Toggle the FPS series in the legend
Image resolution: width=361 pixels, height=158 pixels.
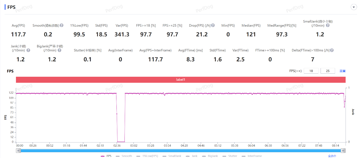point(106,156)
